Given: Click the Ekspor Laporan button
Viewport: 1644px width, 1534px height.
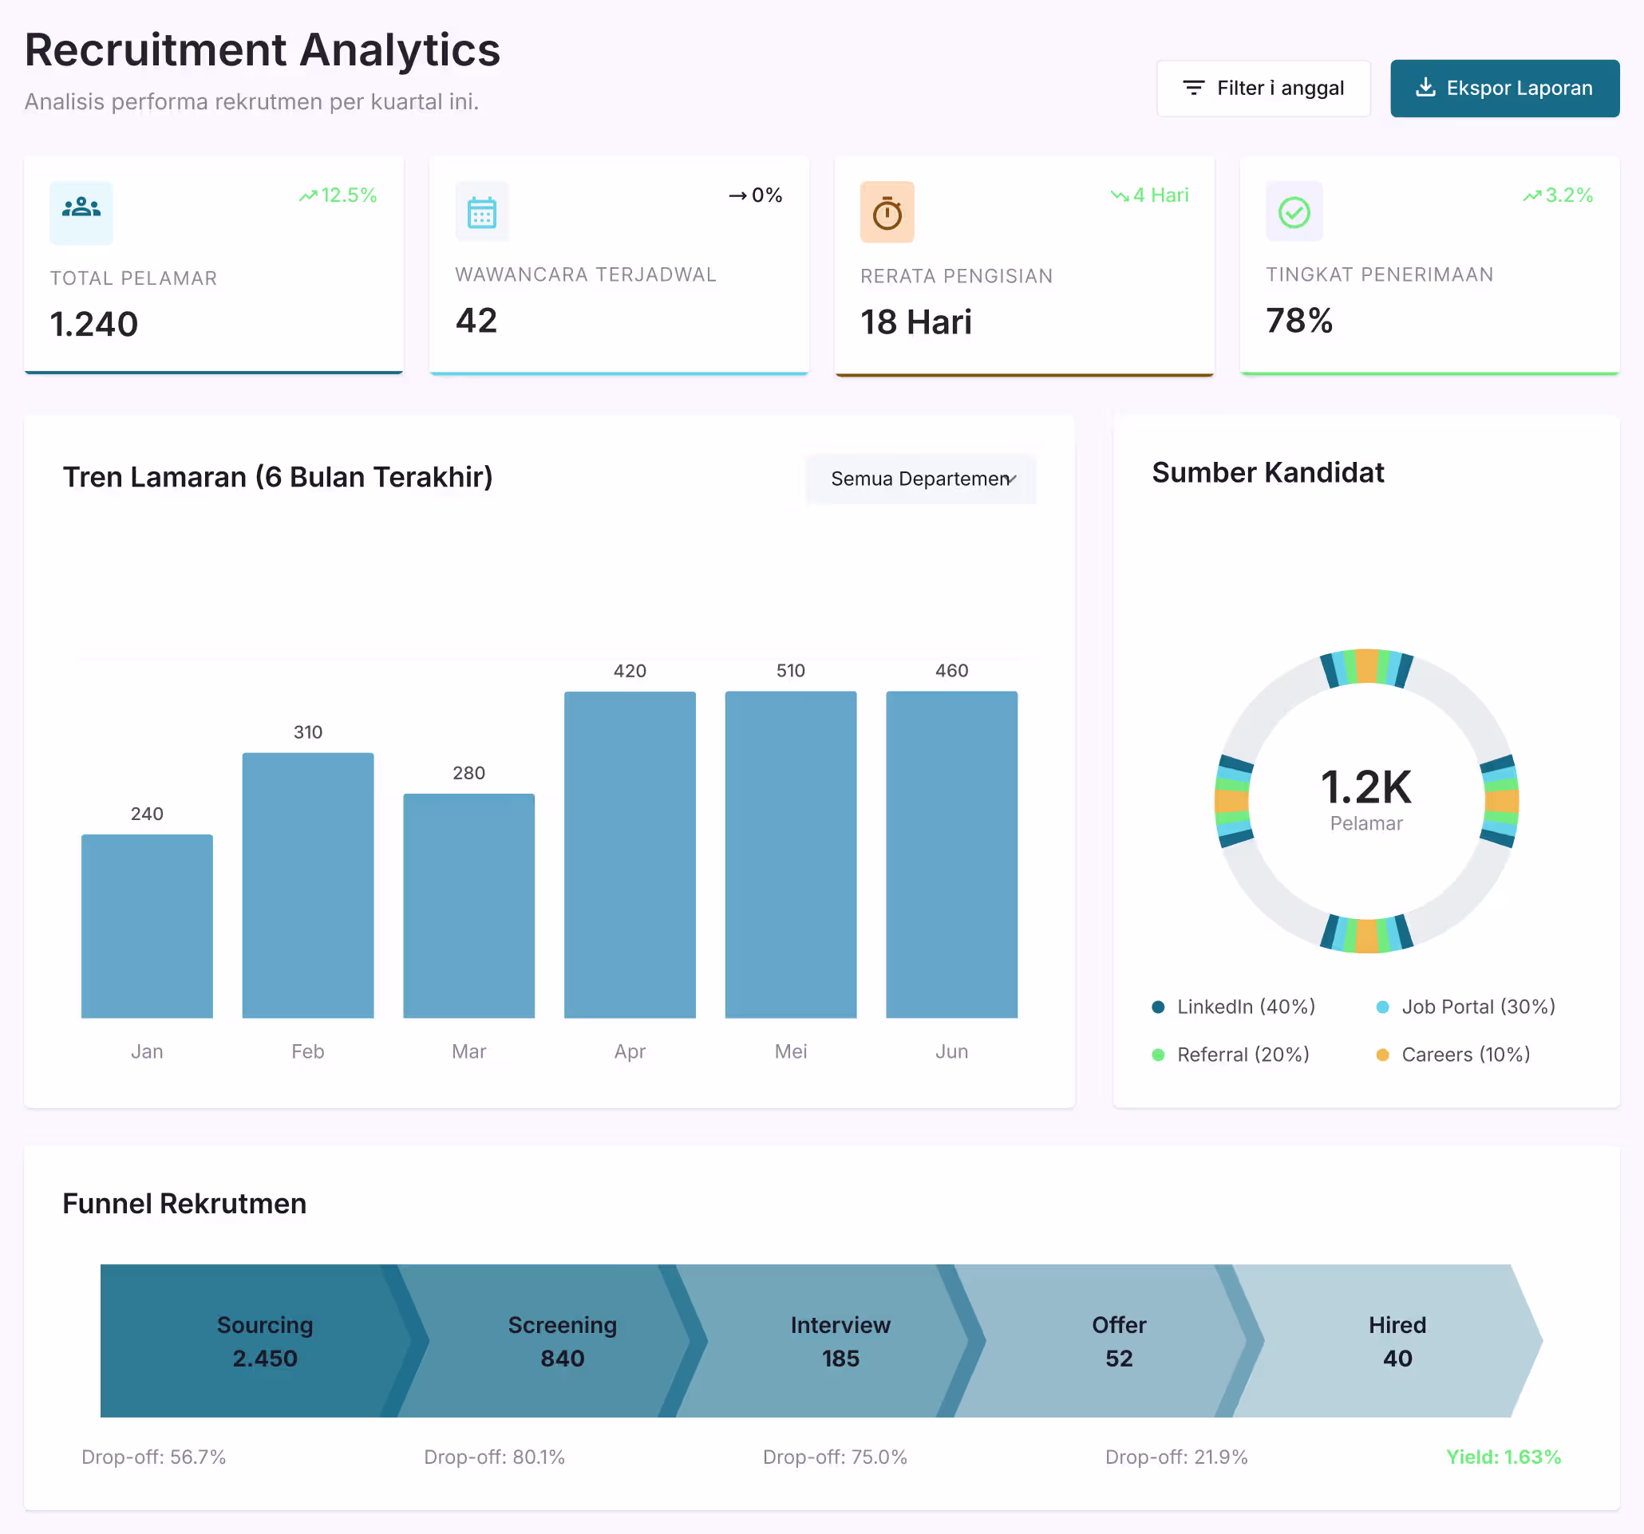Looking at the screenshot, I should (1504, 89).
